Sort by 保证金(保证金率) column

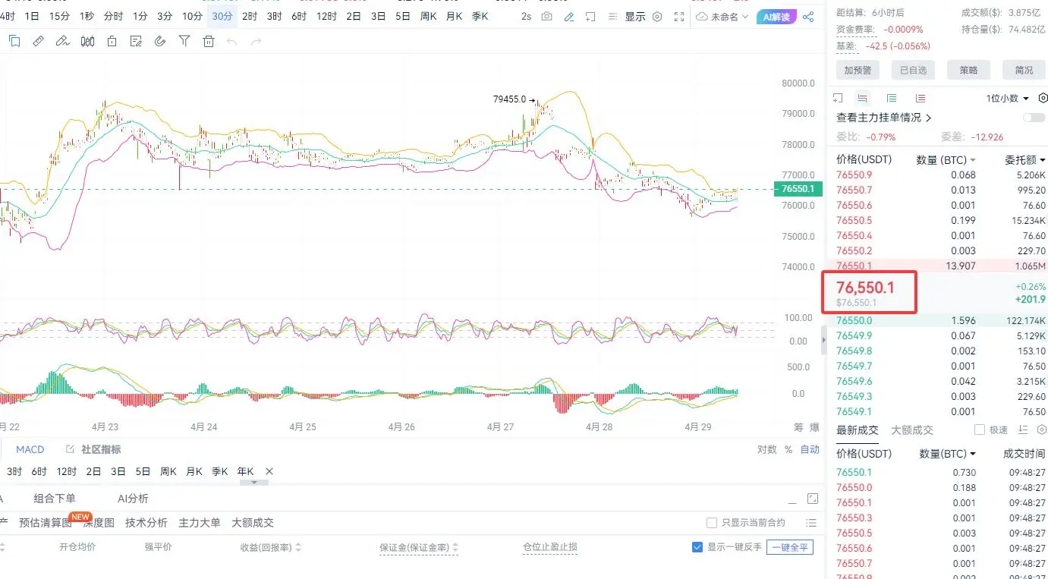(x=419, y=547)
